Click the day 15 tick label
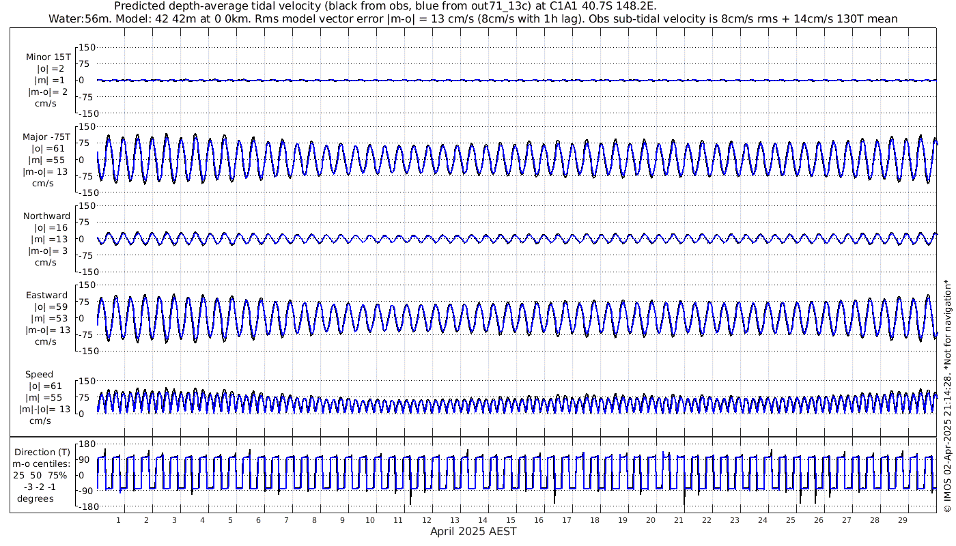The height and width of the screenshot is (546, 956). tap(511, 520)
